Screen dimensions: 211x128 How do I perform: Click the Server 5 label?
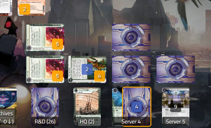click(176, 122)
